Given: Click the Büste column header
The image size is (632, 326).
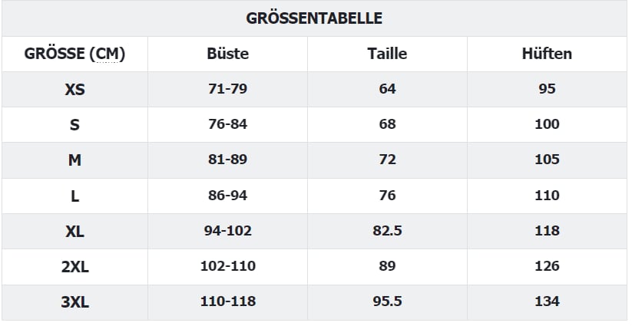Looking at the screenshot, I should pyautogui.click(x=228, y=54).
